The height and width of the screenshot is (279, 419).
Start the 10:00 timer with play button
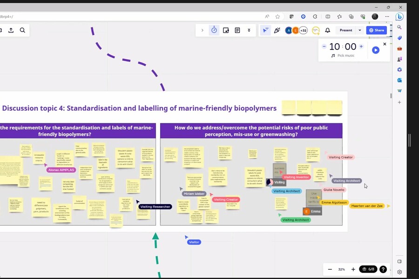(x=376, y=50)
